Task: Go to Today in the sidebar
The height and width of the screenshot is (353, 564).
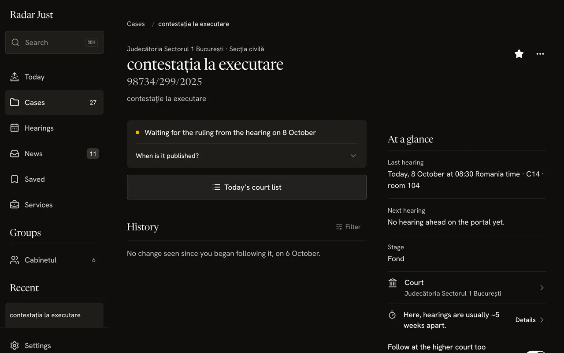Action: pos(54,77)
